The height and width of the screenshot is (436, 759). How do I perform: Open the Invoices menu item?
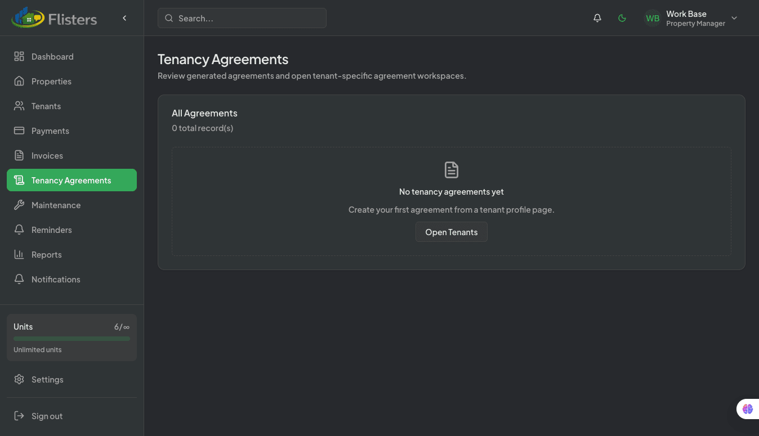[x=47, y=155]
